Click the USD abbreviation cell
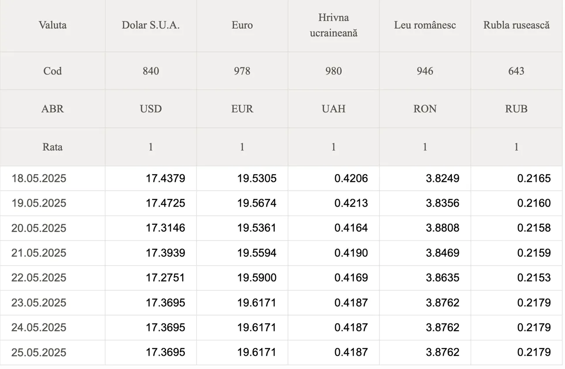Viewport: 565px width, 369px height. [x=151, y=109]
